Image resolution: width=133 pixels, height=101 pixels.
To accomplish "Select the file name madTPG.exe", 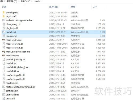I will point(13,56).
